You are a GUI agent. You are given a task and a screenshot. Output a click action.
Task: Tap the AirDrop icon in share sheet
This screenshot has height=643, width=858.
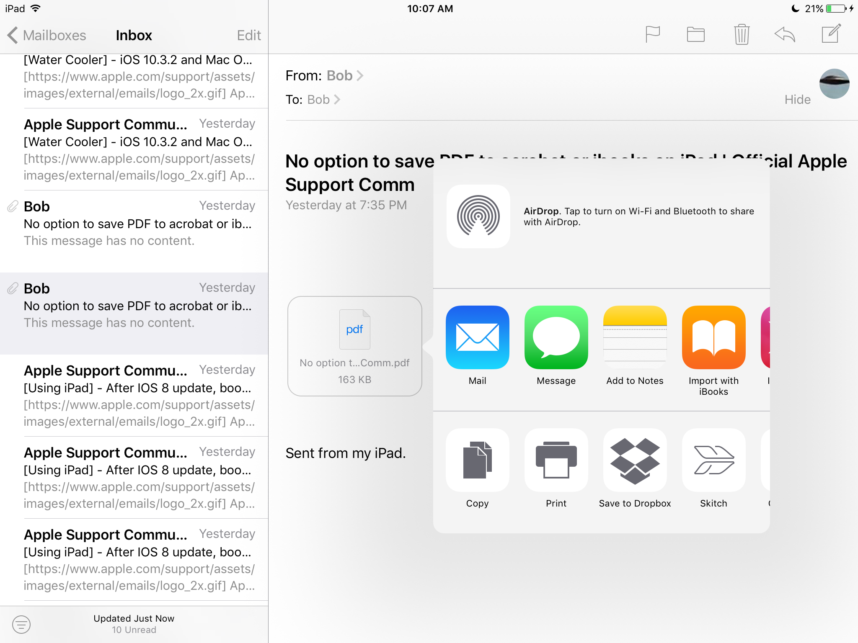coord(478,216)
